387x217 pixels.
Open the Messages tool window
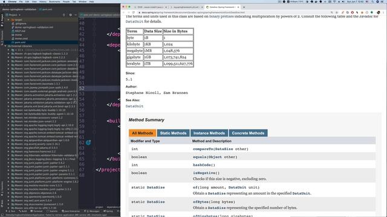[x=91, y=211]
